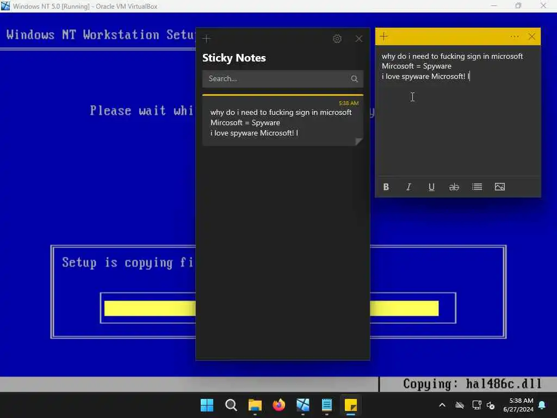Open File Explorer from the taskbar
Image resolution: width=557 pixels, height=418 pixels.
point(255,405)
